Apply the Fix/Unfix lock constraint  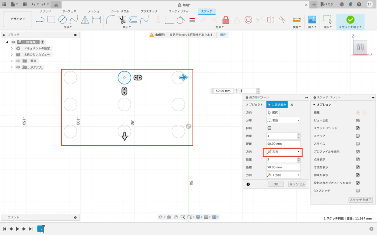(226, 20)
